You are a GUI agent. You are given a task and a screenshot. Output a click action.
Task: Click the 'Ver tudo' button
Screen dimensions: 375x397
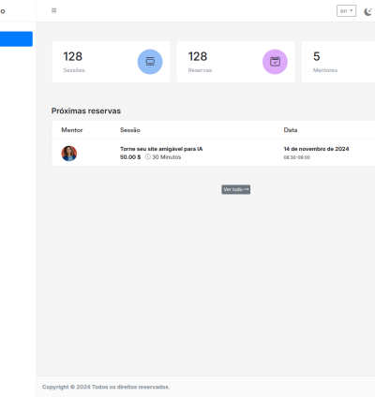(236, 189)
